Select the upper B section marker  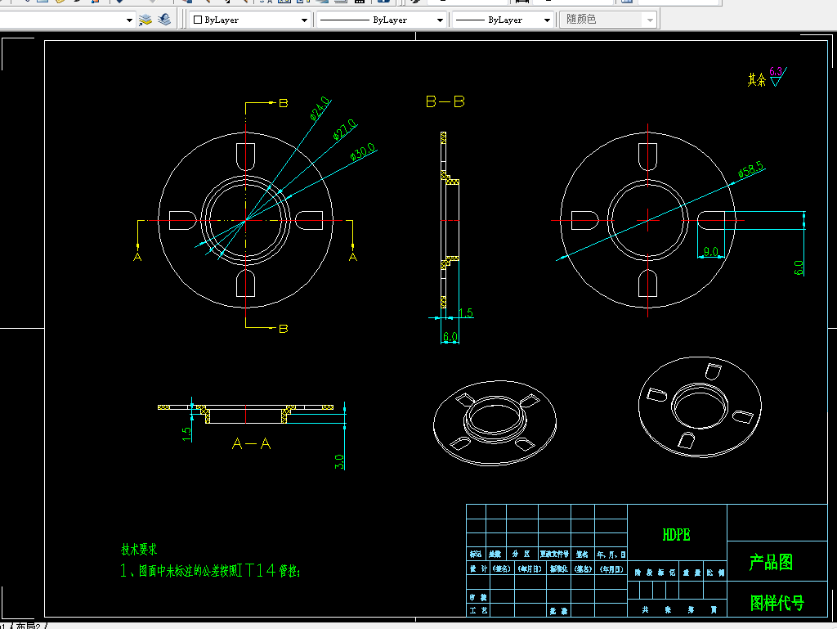click(x=284, y=102)
